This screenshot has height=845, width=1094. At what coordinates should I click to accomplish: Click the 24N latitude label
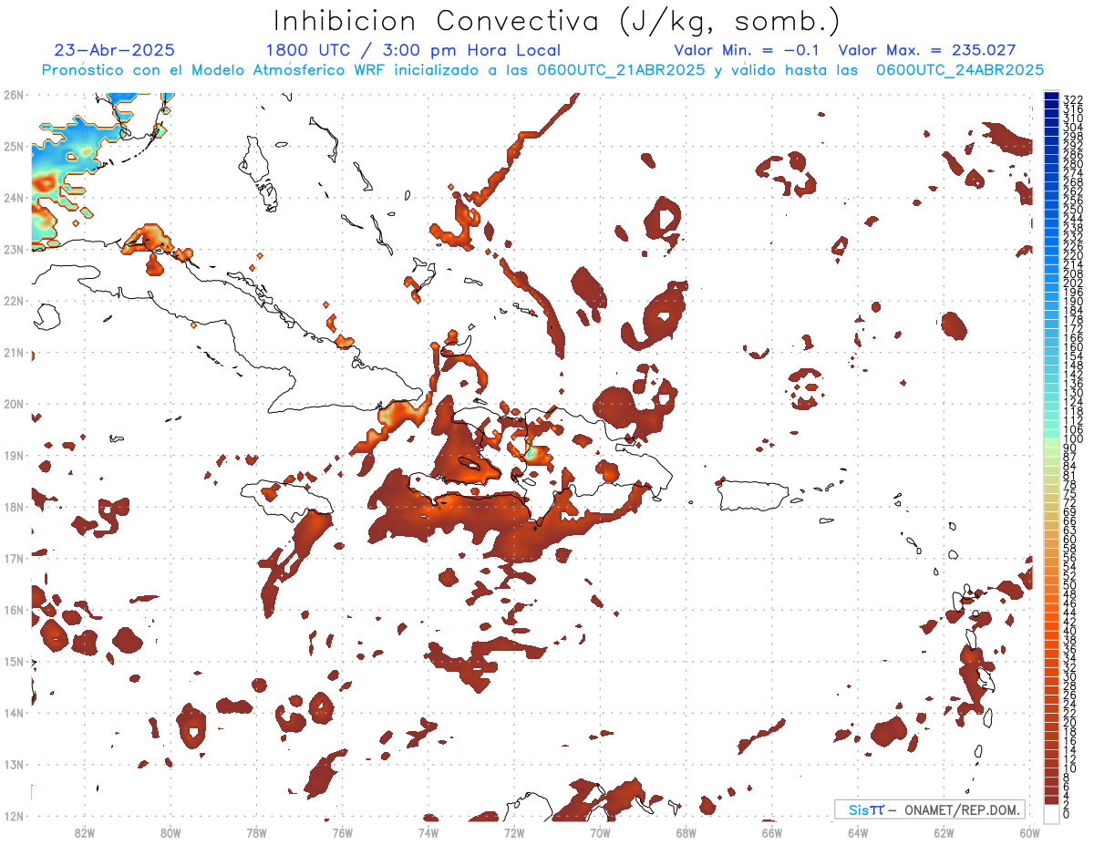(x=14, y=198)
